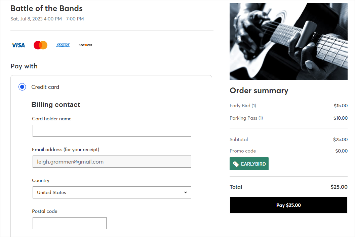This screenshot has height=237, width=355.
Task: Click the Amex card logo
Action: [x=63, y=45]
